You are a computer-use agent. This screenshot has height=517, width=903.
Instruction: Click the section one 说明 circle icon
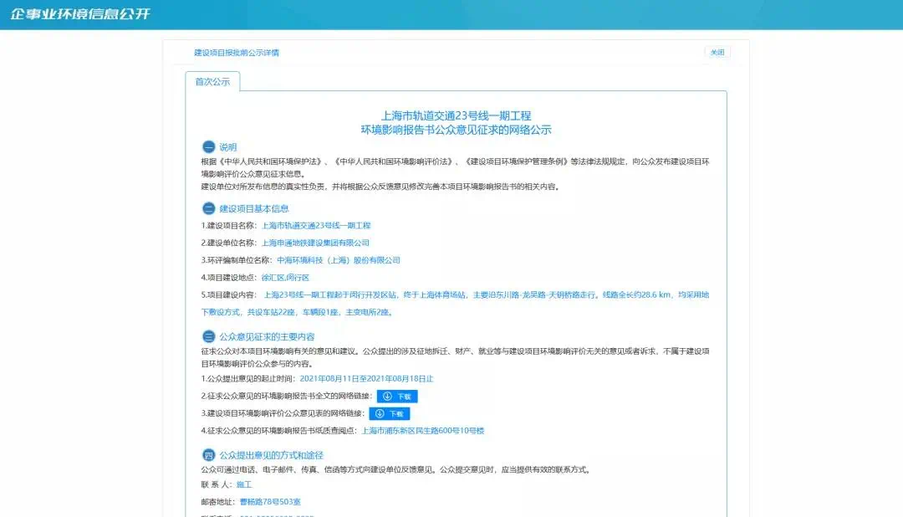click(x=208, y=147)
